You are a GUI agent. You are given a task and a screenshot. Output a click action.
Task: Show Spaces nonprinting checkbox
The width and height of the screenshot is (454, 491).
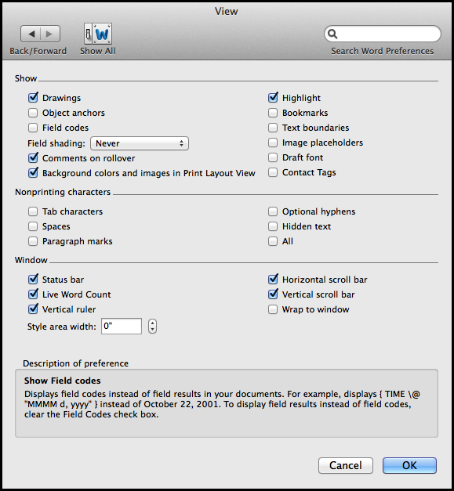click(x=33, y=226)
